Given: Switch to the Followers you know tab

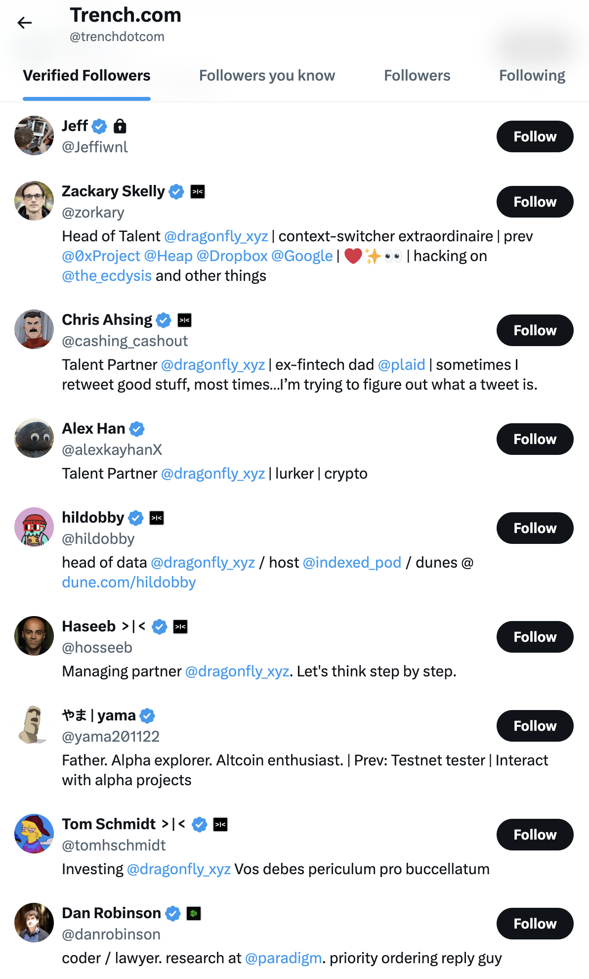Looking at the screenshot, I should (x=267, y=75).
